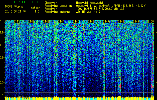Click ICOM IC-575 53.7492 MHz USB text
This screenshot has height=100, width=157.
click(x=100, y=9)
